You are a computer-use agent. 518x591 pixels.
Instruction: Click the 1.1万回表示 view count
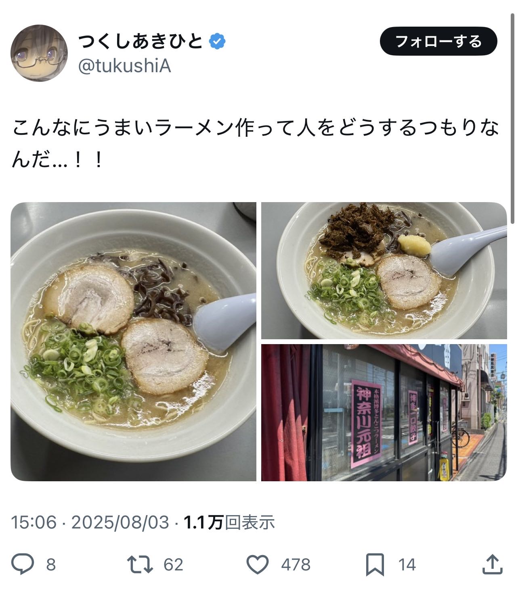[x=229, y=522]
